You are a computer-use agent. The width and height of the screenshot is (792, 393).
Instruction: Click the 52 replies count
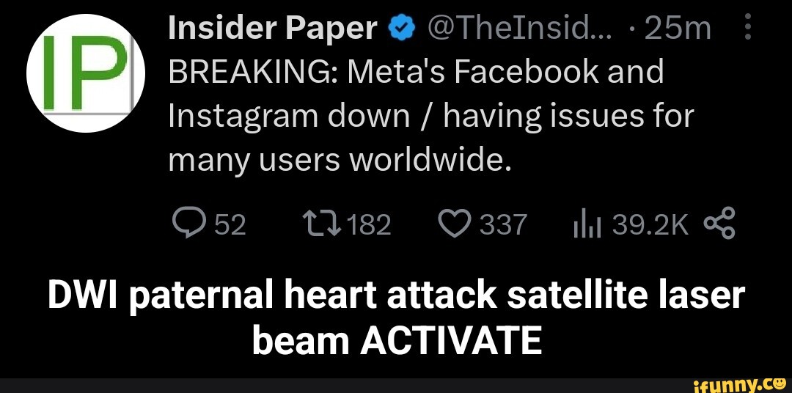point(230,225)
